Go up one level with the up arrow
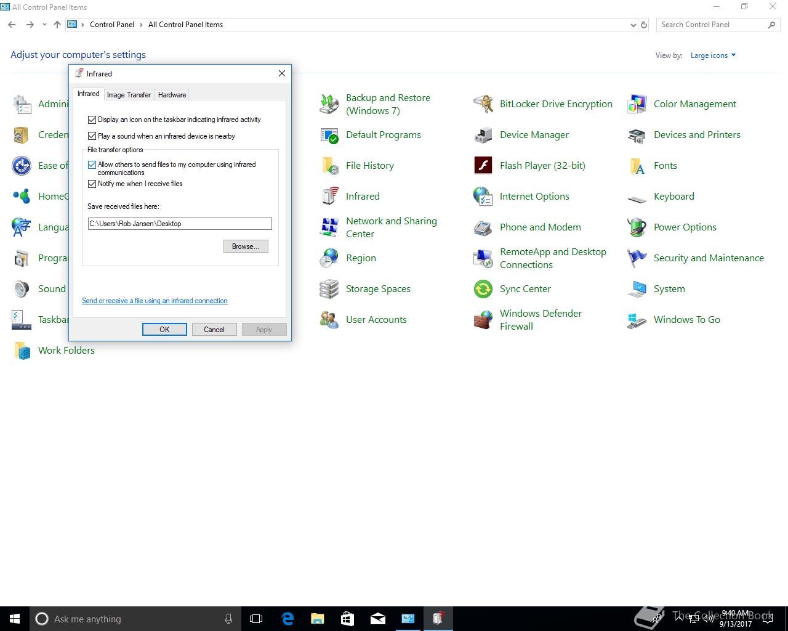 tap(57, 25)
